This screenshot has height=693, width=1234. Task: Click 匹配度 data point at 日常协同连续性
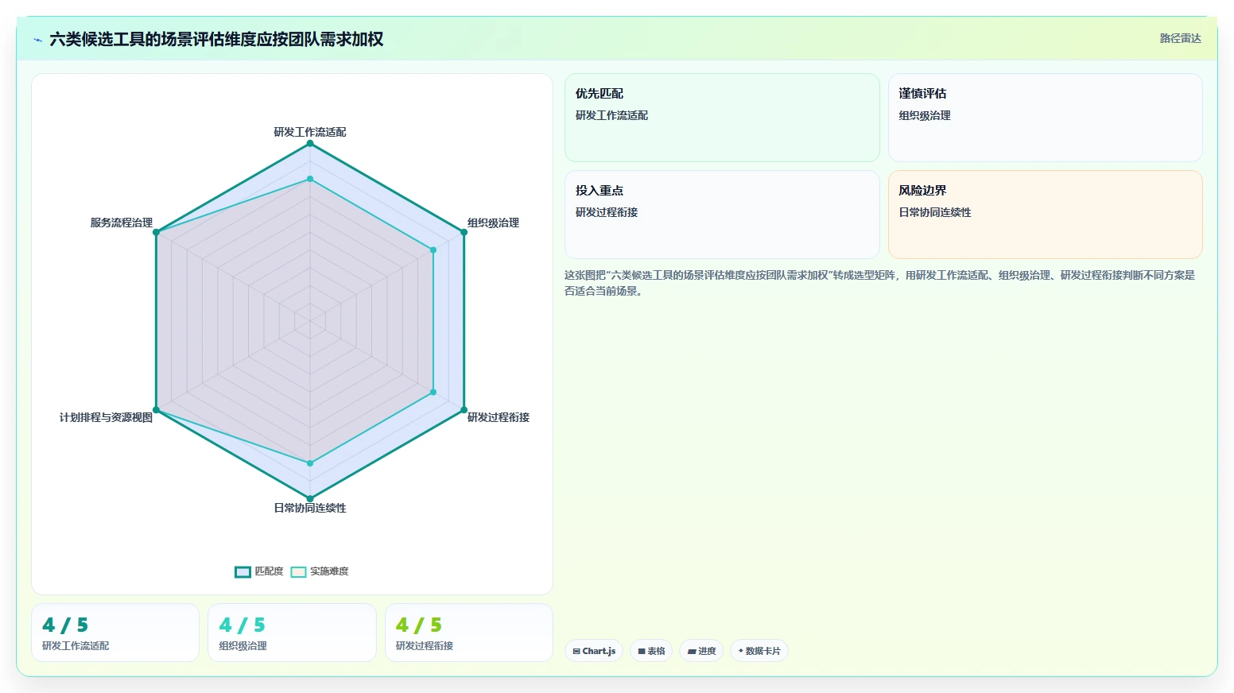click(x=310, y=499)
